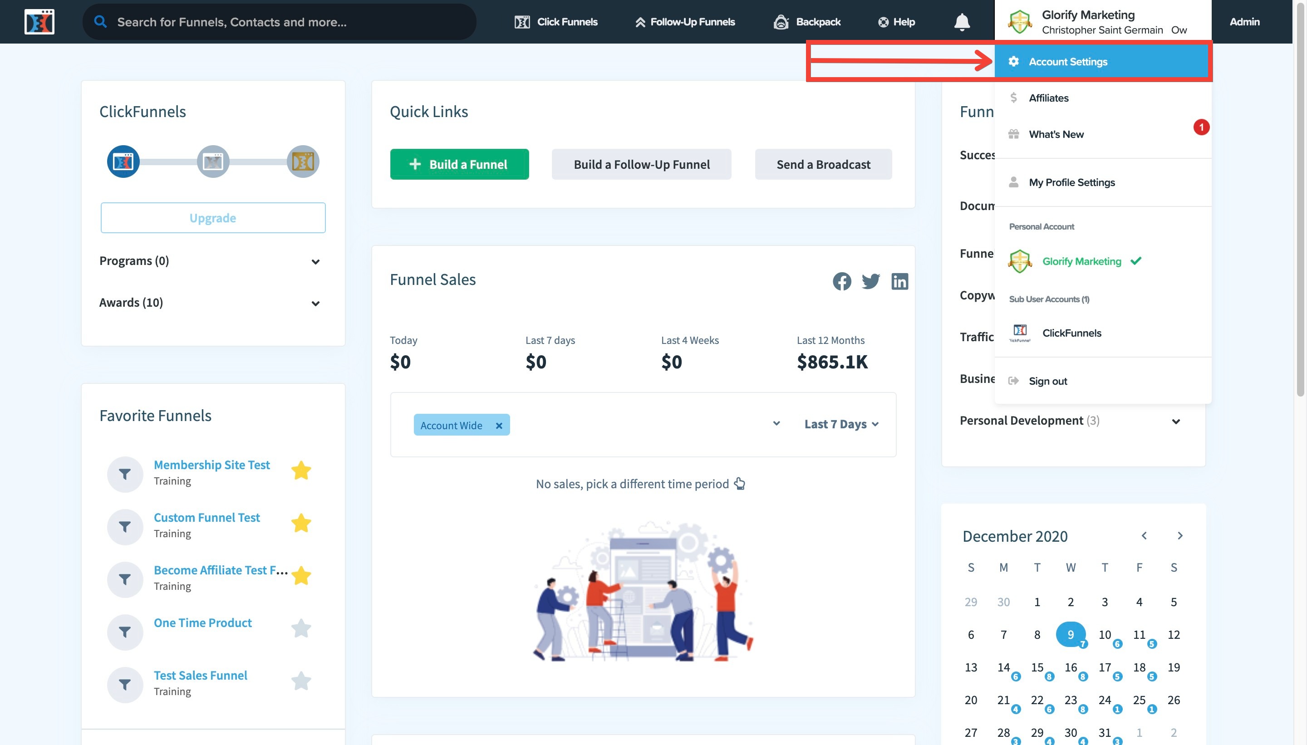This screenshot has width=1307, height=745.
Task: Share Funnel Sales on Twitter
Action: tap(870, 280)
